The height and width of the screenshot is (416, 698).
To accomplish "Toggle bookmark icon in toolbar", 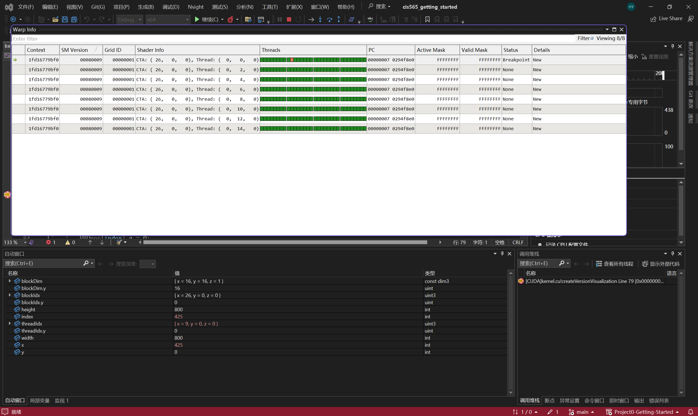I will pos(427,19).
